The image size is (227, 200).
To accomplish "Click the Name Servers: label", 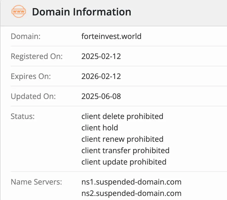I will pyautogui.click(x=36, y=182).
